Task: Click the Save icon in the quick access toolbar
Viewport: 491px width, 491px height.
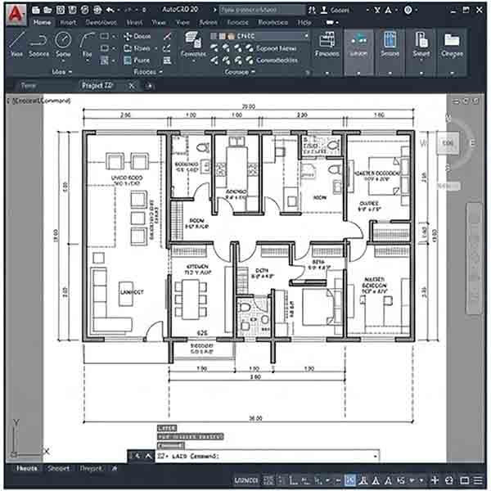Action: [60, 10]
